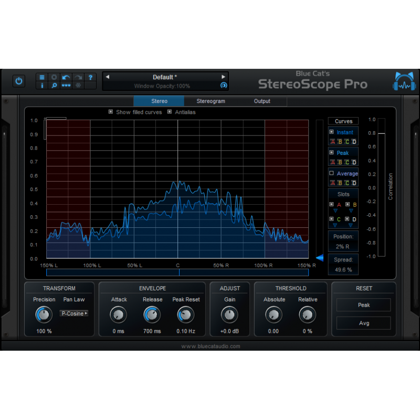Click the three-dots icon in toolbar
This screenshot has height=420, width=420.
click(x=66, y=85)
